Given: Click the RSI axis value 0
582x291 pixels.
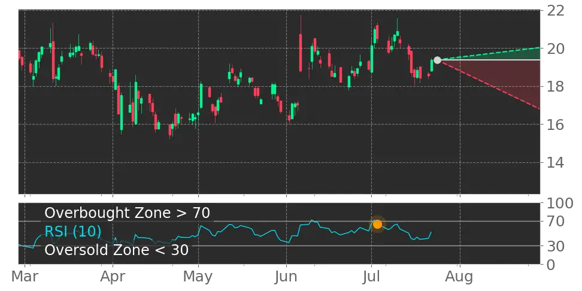Looking at the screenshot, I should 551,265.
